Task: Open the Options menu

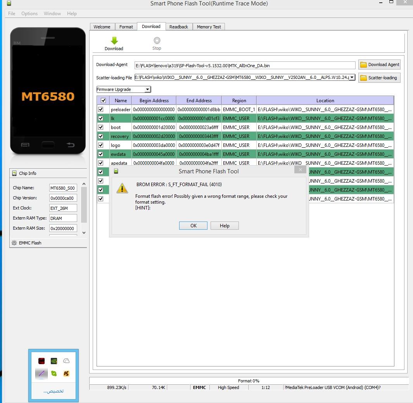Action: pyautogui.click(x=29, y=14)
